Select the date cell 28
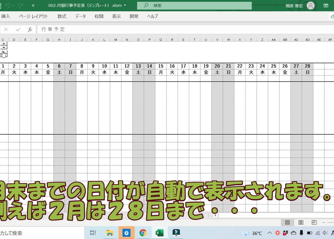The width and height of the screenshot is (334, 239). (307, 66)
